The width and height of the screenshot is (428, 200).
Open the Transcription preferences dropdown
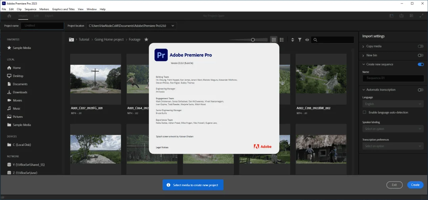[x=393, y=146]
